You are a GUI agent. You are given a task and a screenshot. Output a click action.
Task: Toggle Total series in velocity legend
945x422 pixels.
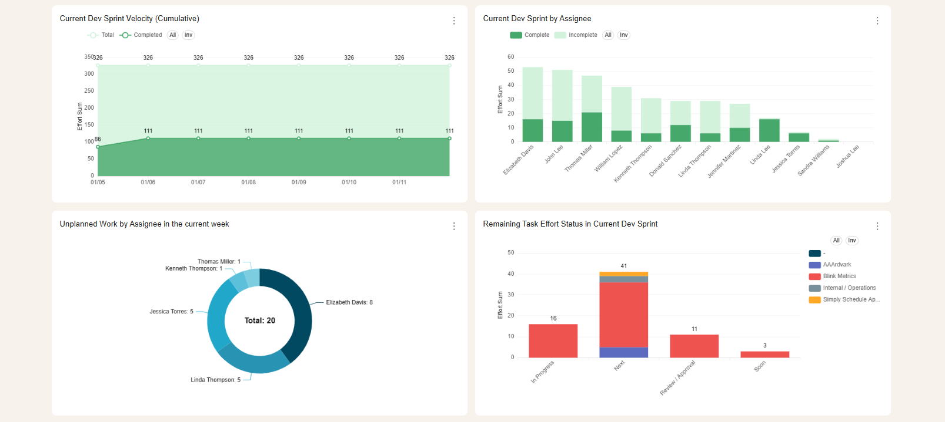tap(101, 35)
